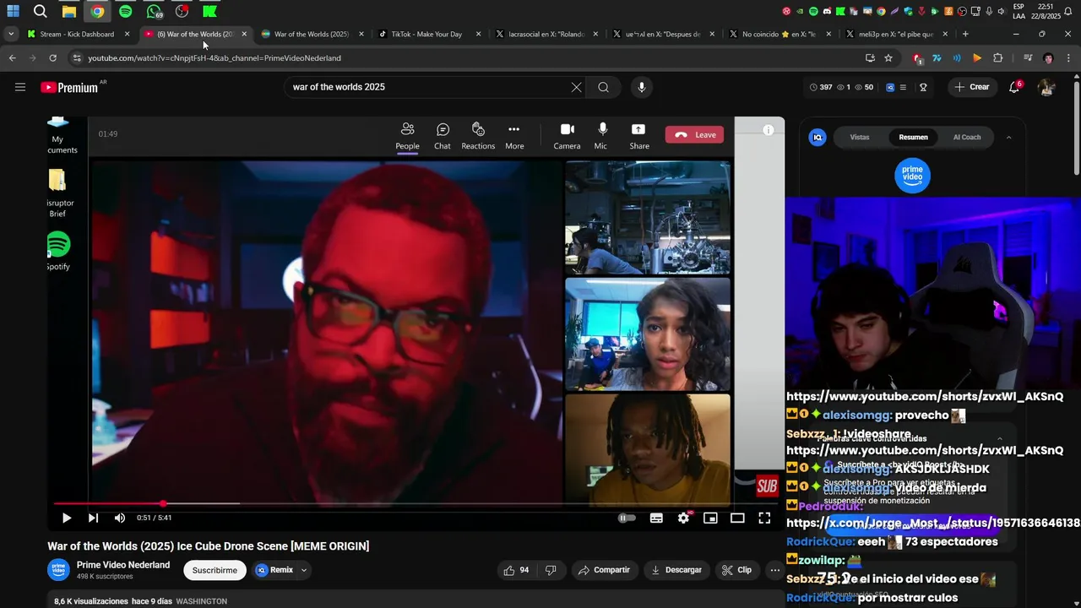Screen dimensions: 1081x608
Task: Open the Spotify taskbar icon
Action: point(126,11)
